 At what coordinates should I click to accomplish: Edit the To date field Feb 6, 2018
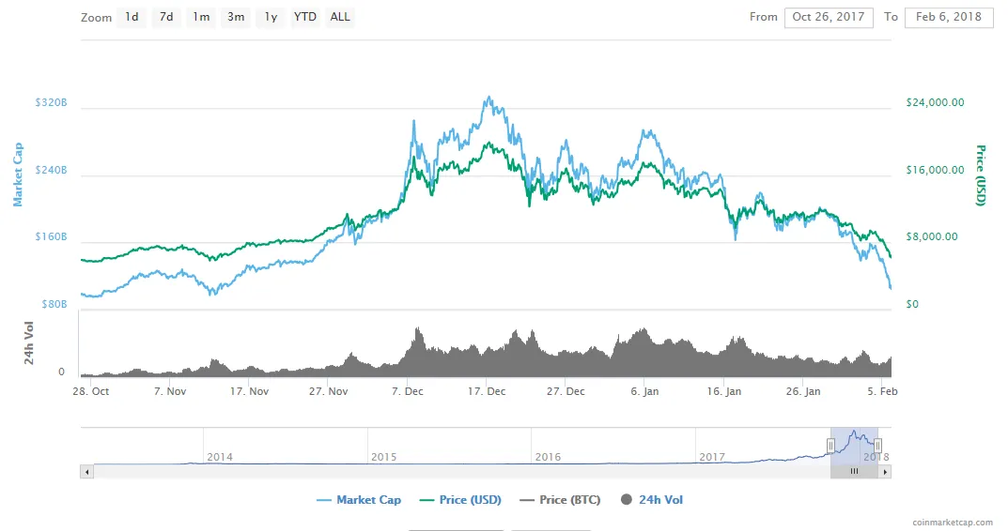click(949, 17)
